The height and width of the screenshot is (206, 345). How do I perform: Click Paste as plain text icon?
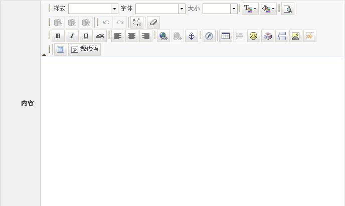click(x=72, y=23)
